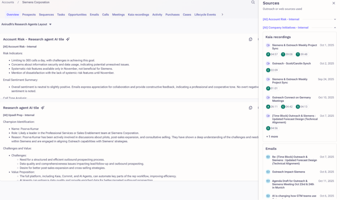Click sparkle icon beside Research agent AI tile
The image size is (340, 200).
43,108
